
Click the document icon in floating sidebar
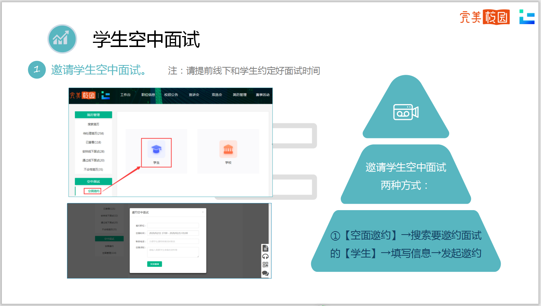click(x=265, y=248)
